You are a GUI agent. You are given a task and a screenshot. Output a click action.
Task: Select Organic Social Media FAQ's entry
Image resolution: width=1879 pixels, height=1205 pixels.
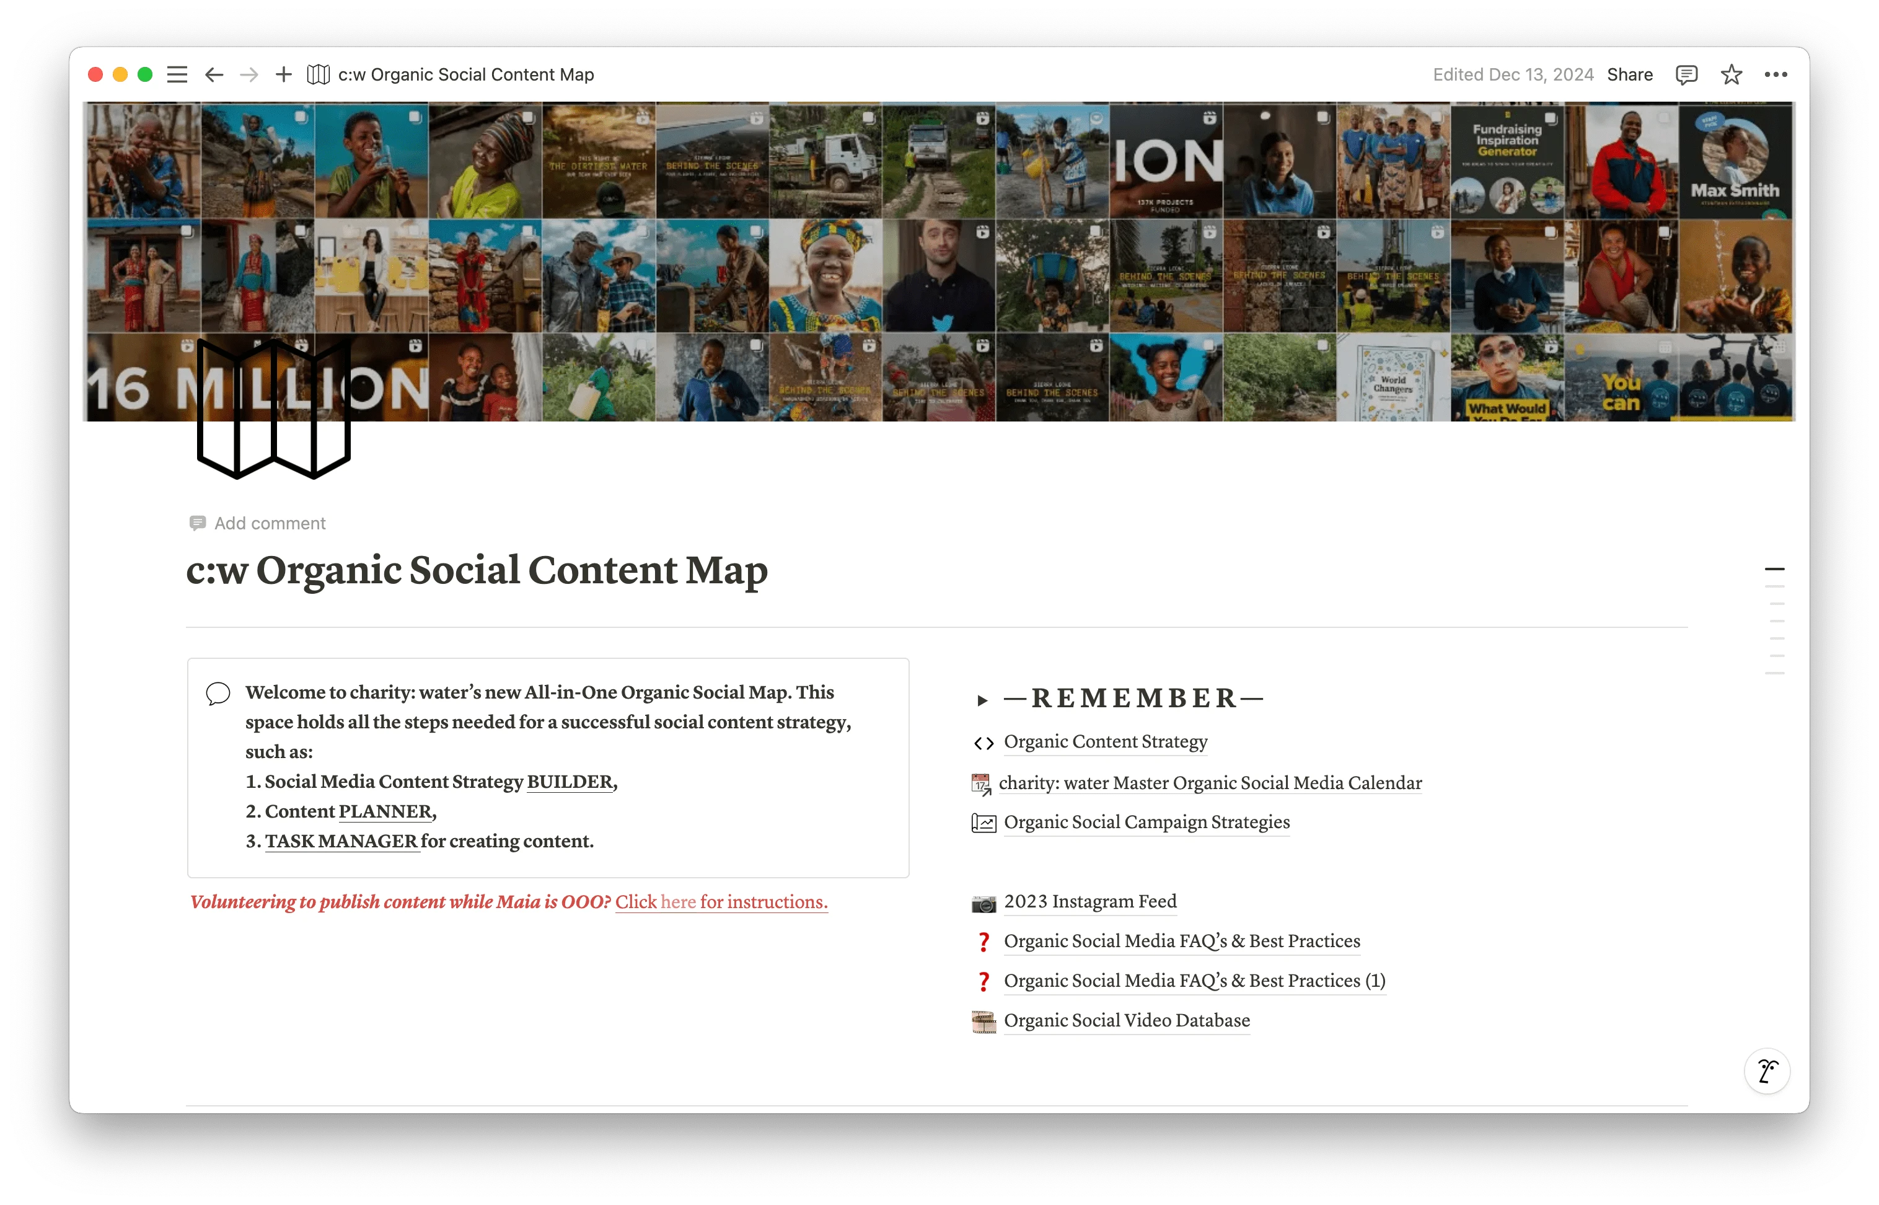[x=1182, y=941]
